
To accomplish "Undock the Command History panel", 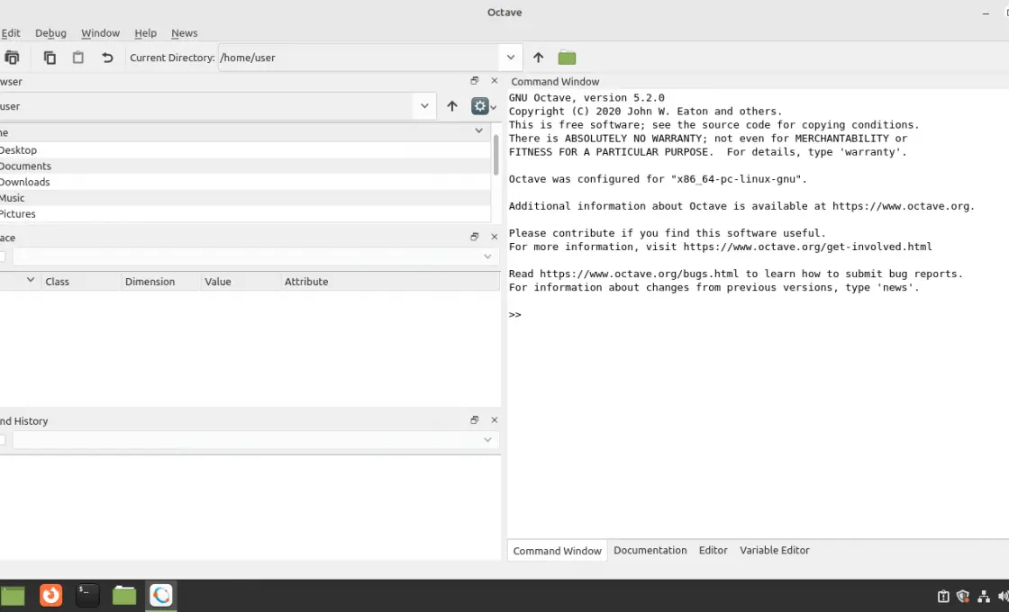I will tap(474, 419).
